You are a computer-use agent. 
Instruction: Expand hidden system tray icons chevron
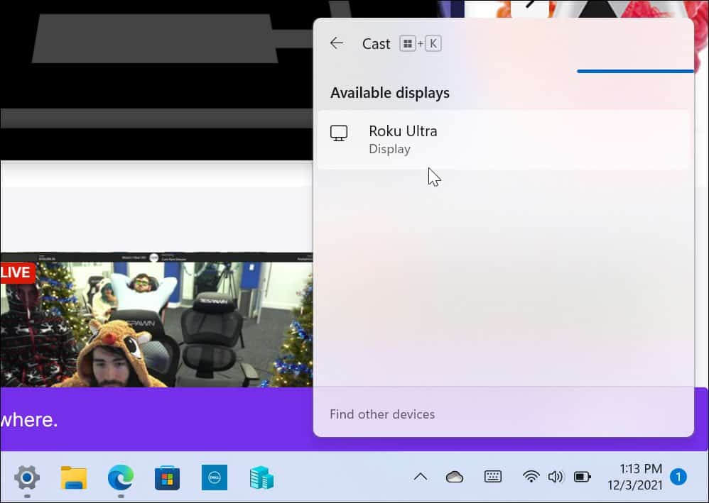pos(421,477)
